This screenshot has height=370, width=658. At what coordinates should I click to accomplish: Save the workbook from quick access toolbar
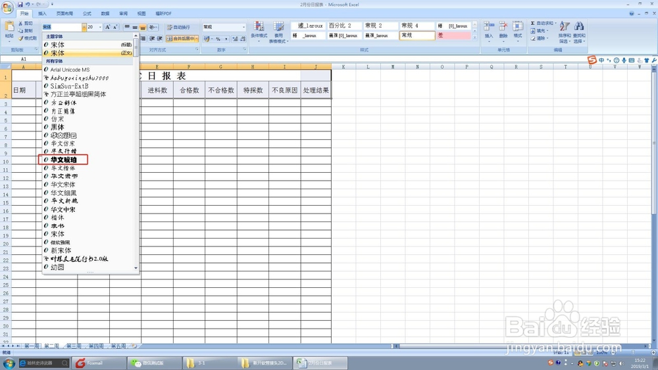coord(20,5)
